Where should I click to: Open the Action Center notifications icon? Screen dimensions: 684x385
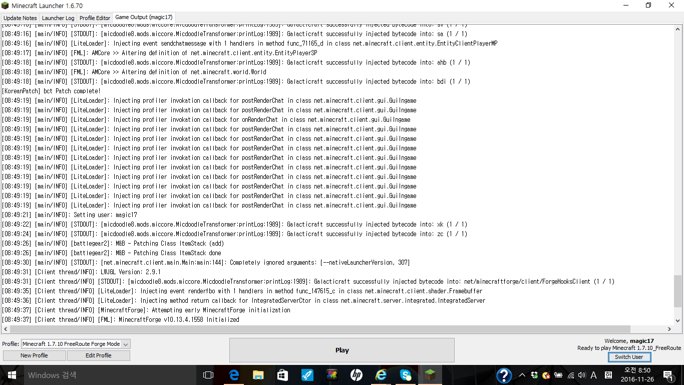click(668, 375)
